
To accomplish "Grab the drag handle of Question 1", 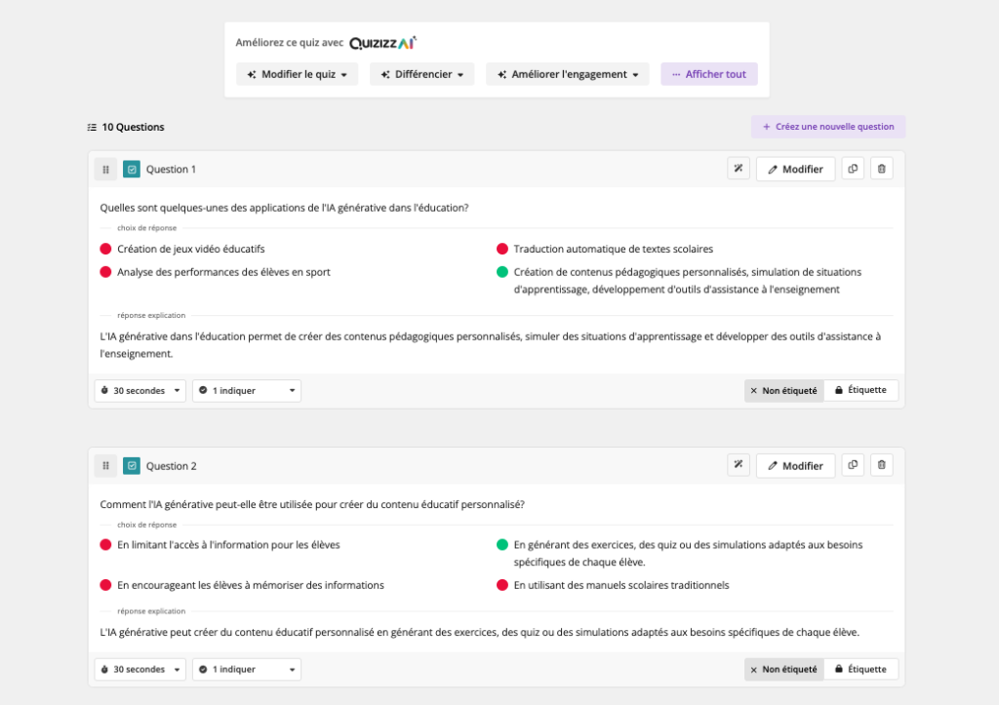I will pyautogui.click(x=105, y=169).
